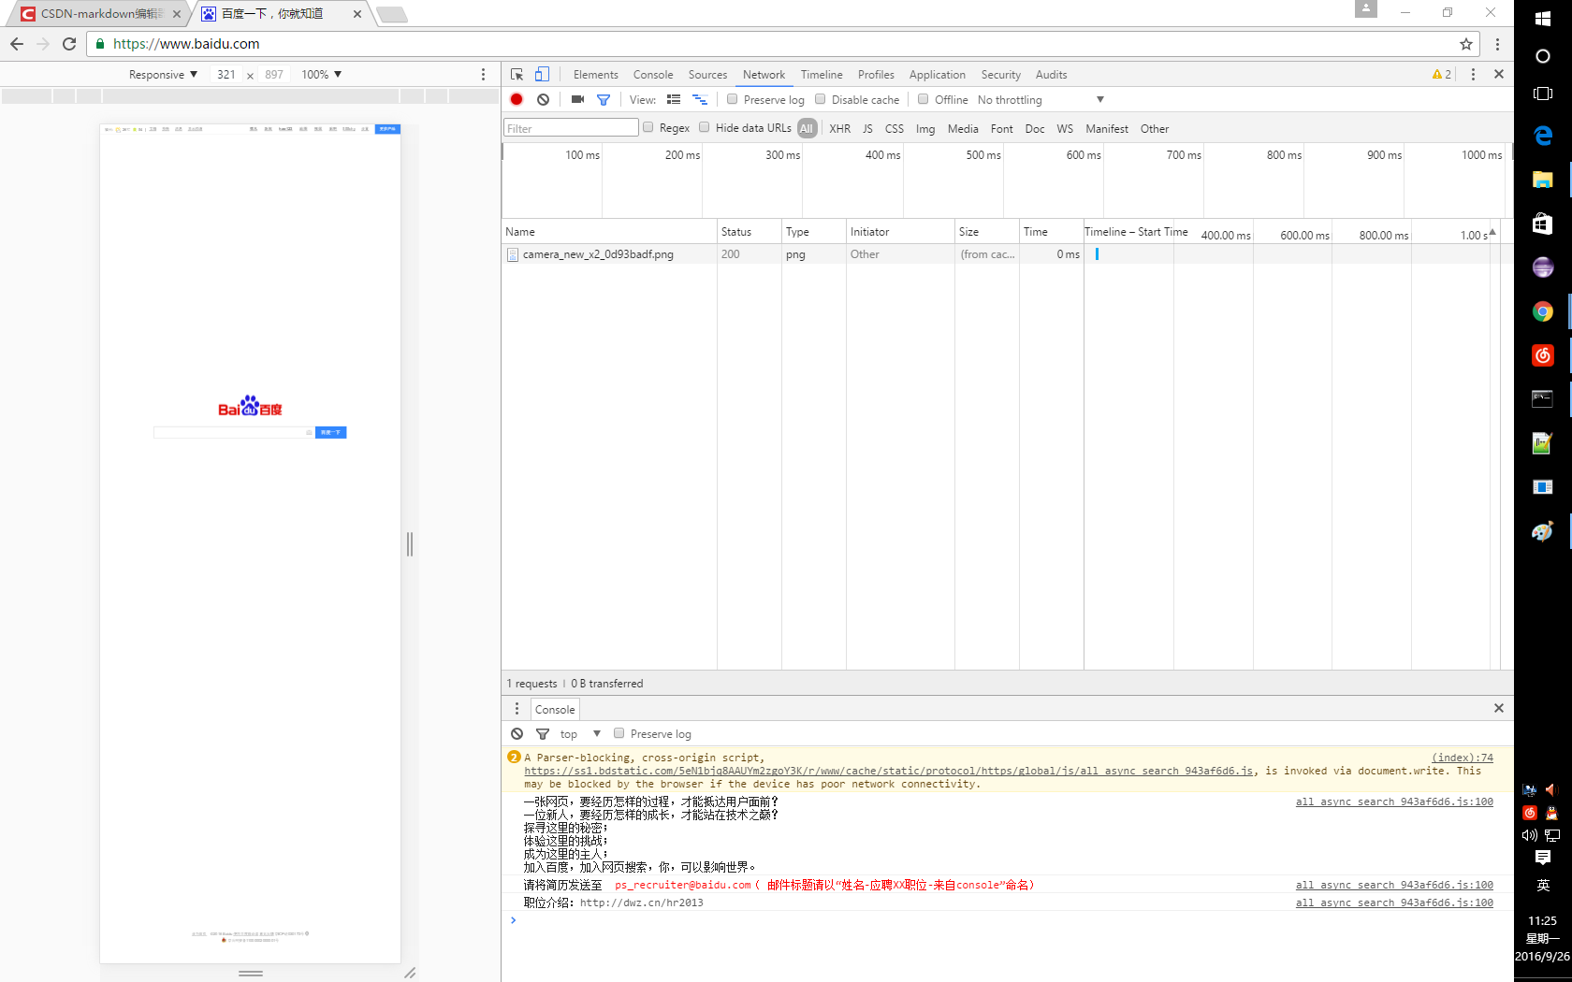Viewport: 1572px width, 982px height.
Task: Toggle the device toolbar icon in DevTools
Action: tap(542, 75)
